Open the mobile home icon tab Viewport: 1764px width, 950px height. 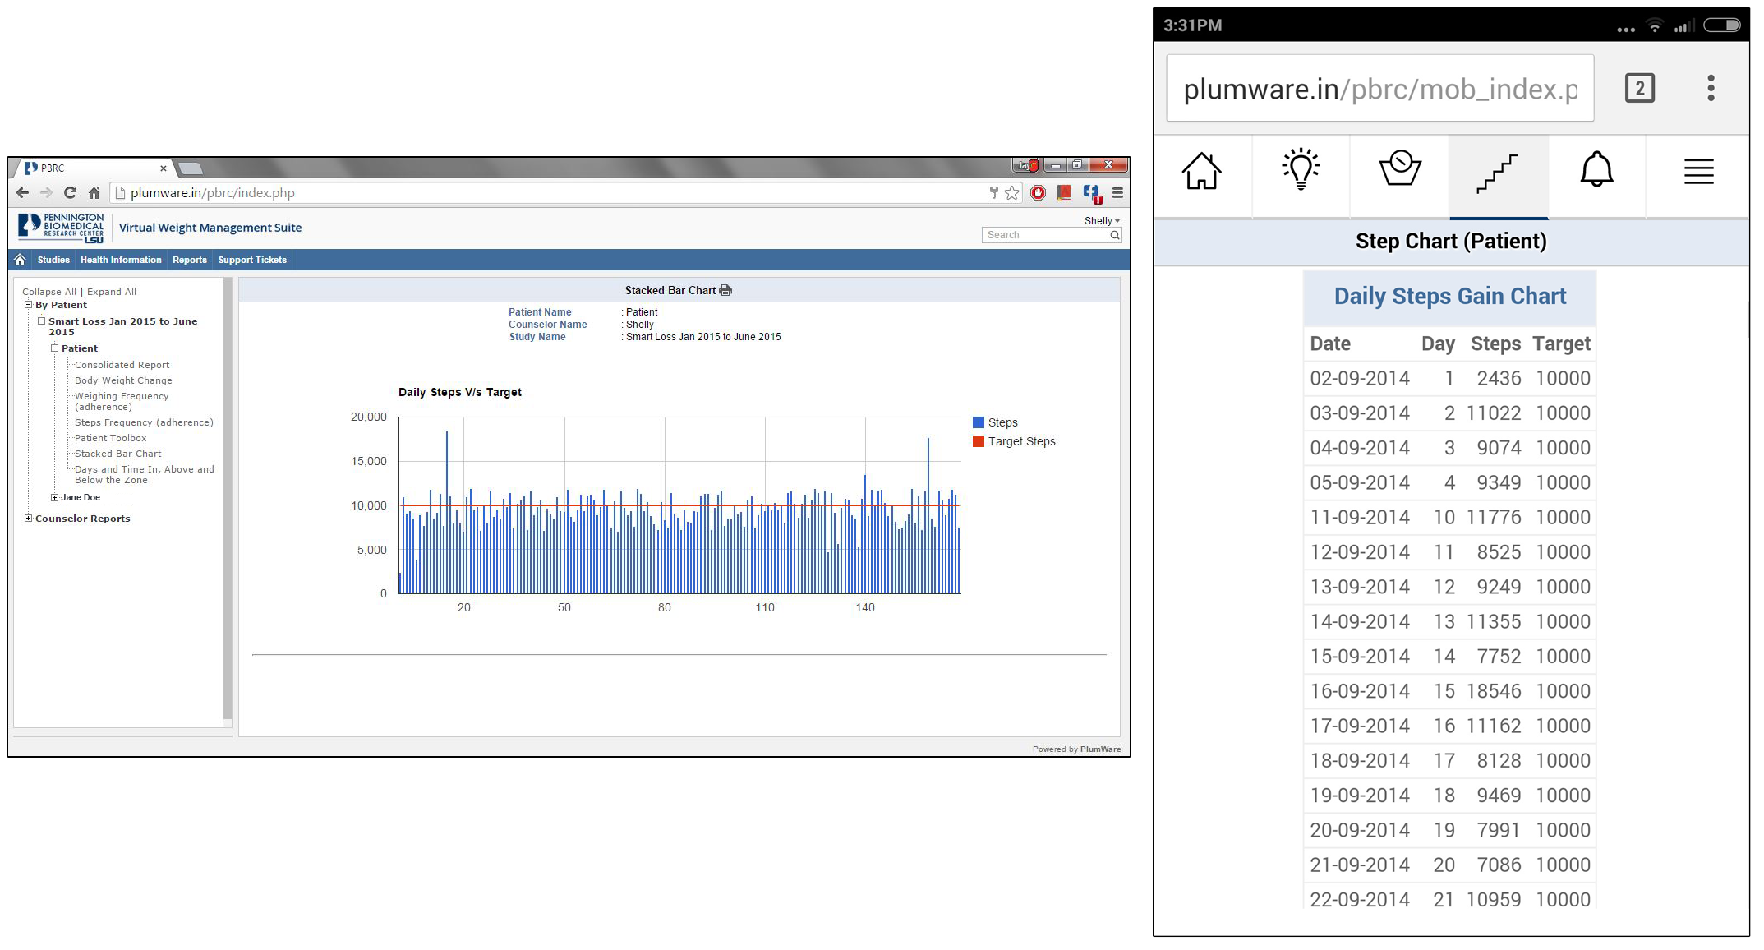tap(1202, 172)
